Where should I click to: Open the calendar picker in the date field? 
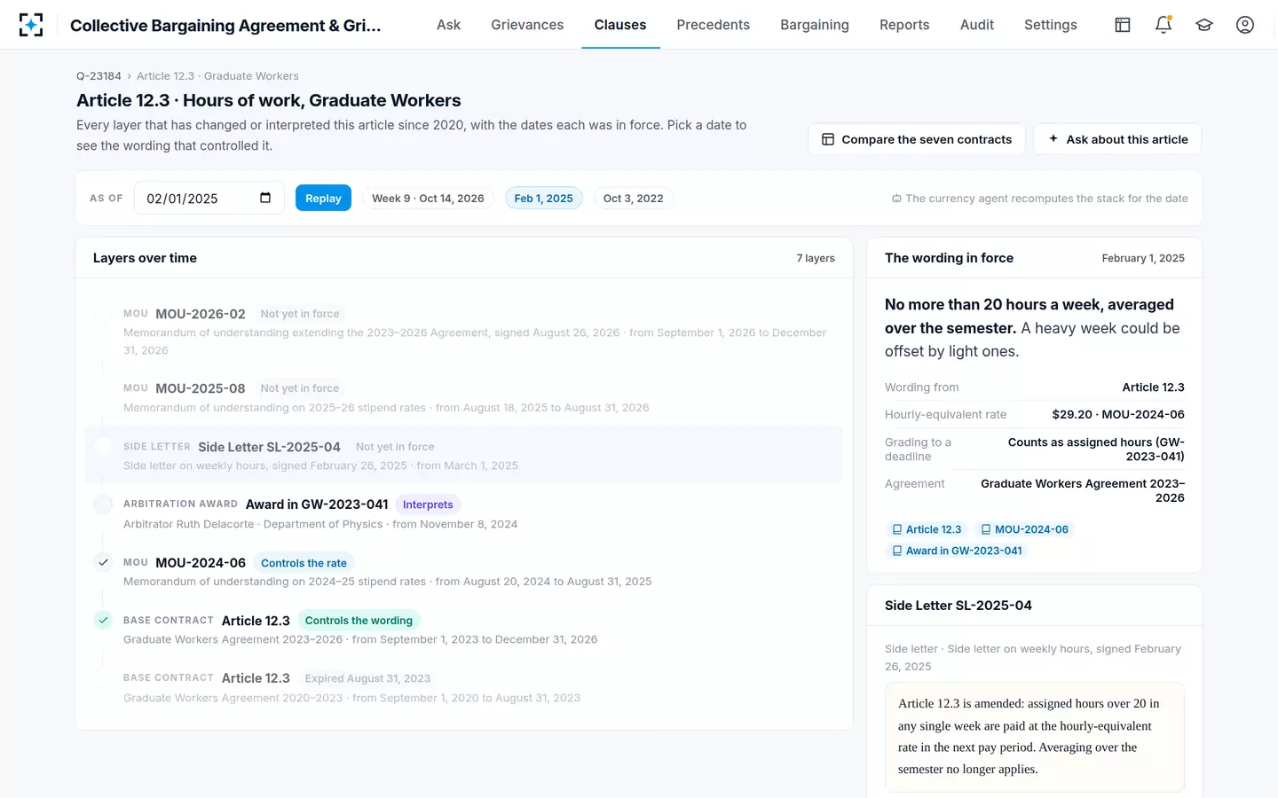pyautogui.click(x=265, y=198)
